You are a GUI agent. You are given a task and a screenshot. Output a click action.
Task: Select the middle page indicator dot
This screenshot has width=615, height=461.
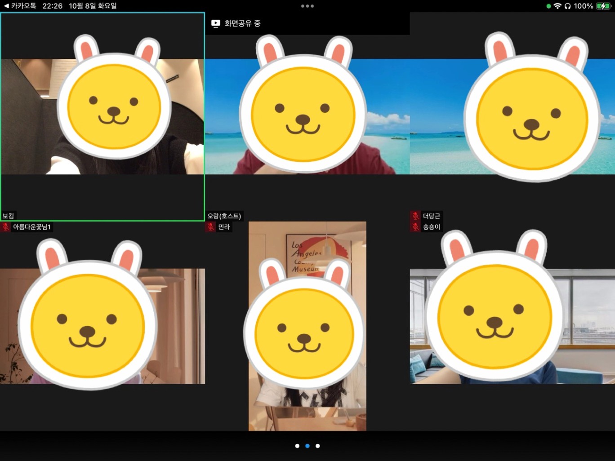coord(307,446)
